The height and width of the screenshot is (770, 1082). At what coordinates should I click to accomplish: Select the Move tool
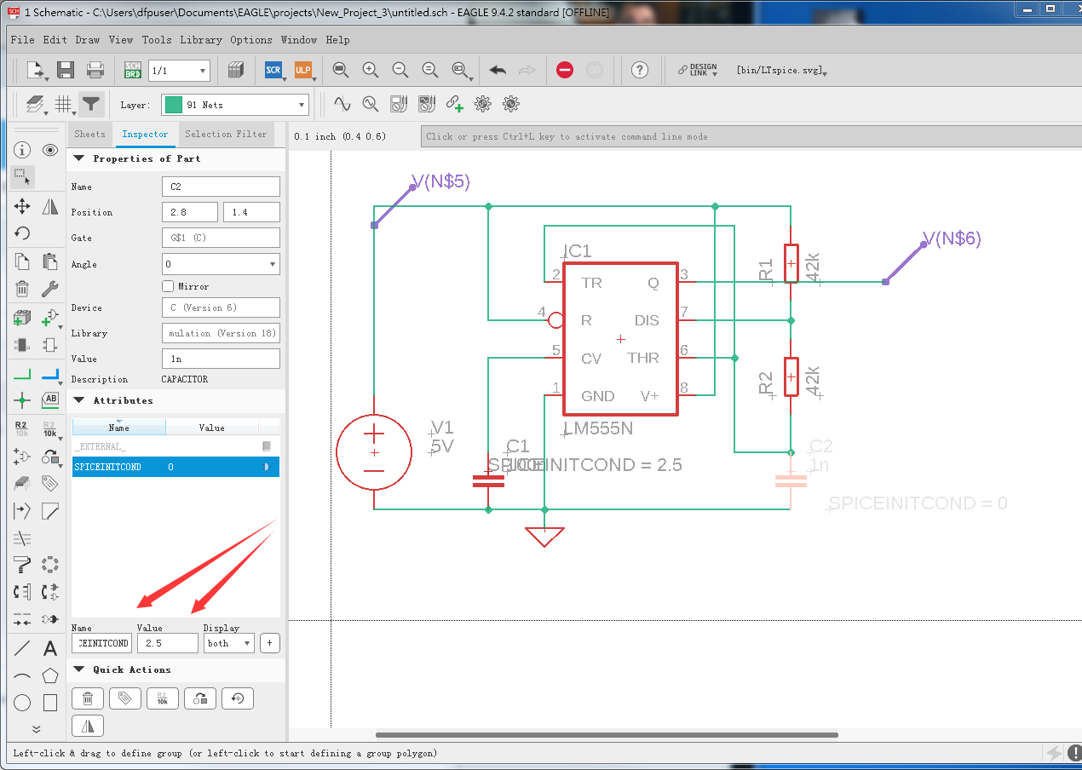[x=22, y=206]
